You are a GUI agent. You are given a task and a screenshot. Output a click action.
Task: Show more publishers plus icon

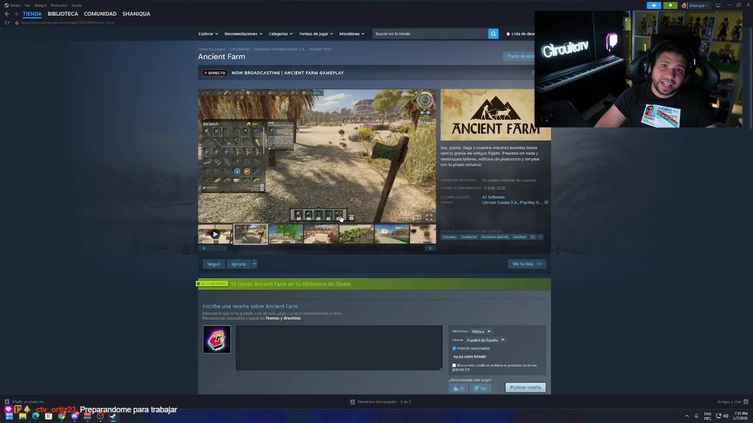[546, 202]
